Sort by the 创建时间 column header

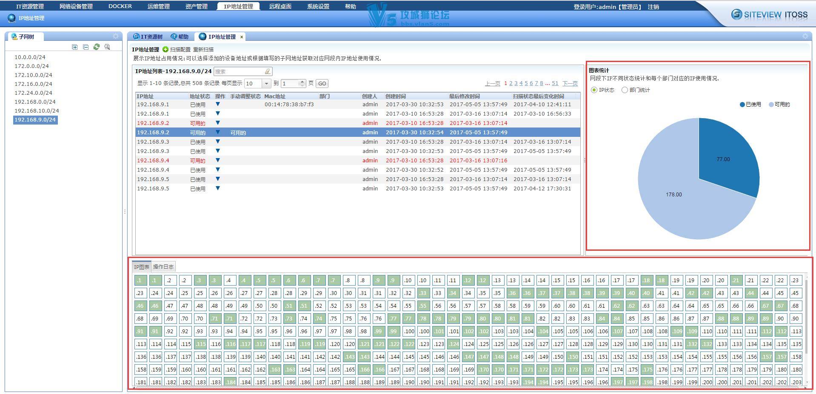(396, 96)
